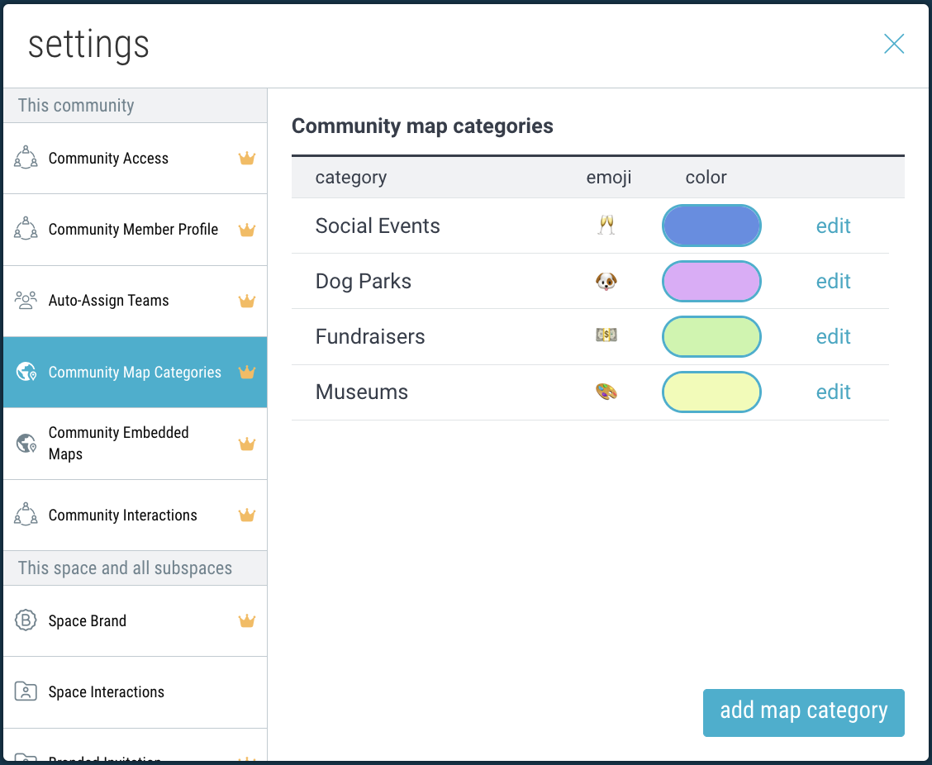Edit the Fundraisers category
932x765 pixels.
[x=833, y=336]
